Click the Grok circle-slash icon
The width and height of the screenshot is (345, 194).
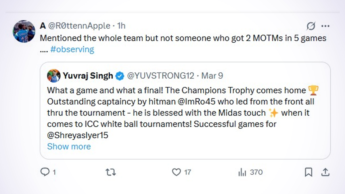(x=310, y=26)
